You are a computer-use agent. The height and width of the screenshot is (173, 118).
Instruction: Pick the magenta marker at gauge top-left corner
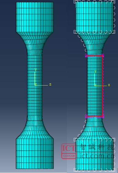pos(87,55)
